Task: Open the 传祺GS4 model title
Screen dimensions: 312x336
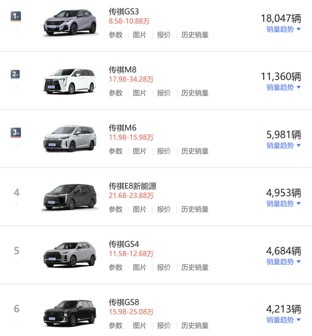Action: pyautogui.click(x=124, y=244)
